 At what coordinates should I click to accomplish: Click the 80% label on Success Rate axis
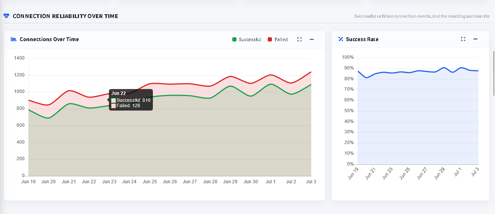pos(349,79)
